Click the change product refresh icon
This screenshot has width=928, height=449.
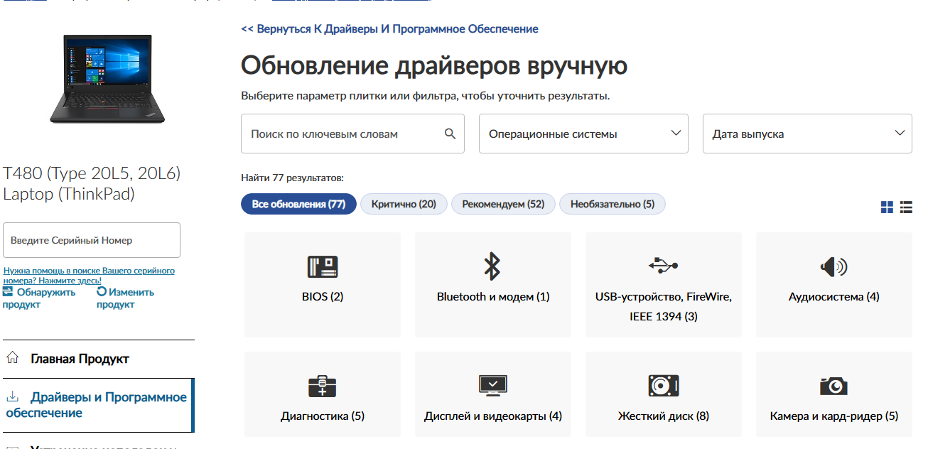tap(102, 291)
